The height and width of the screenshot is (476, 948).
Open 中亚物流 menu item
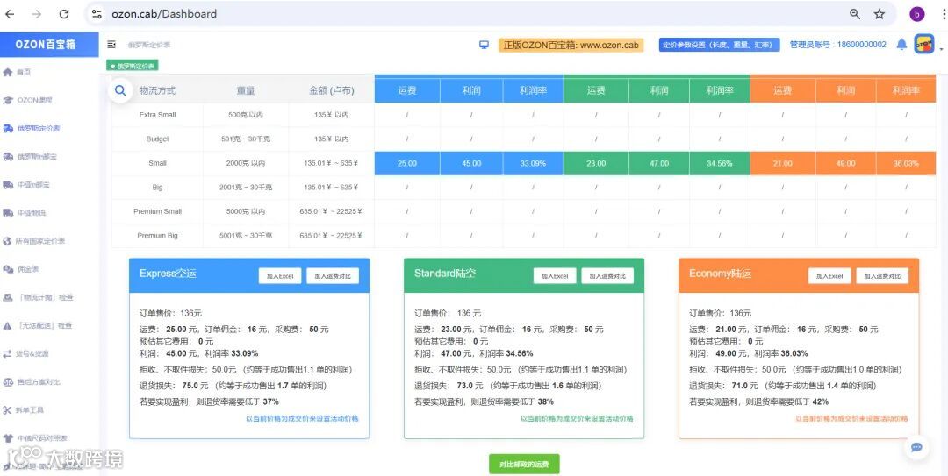(32, 213)
